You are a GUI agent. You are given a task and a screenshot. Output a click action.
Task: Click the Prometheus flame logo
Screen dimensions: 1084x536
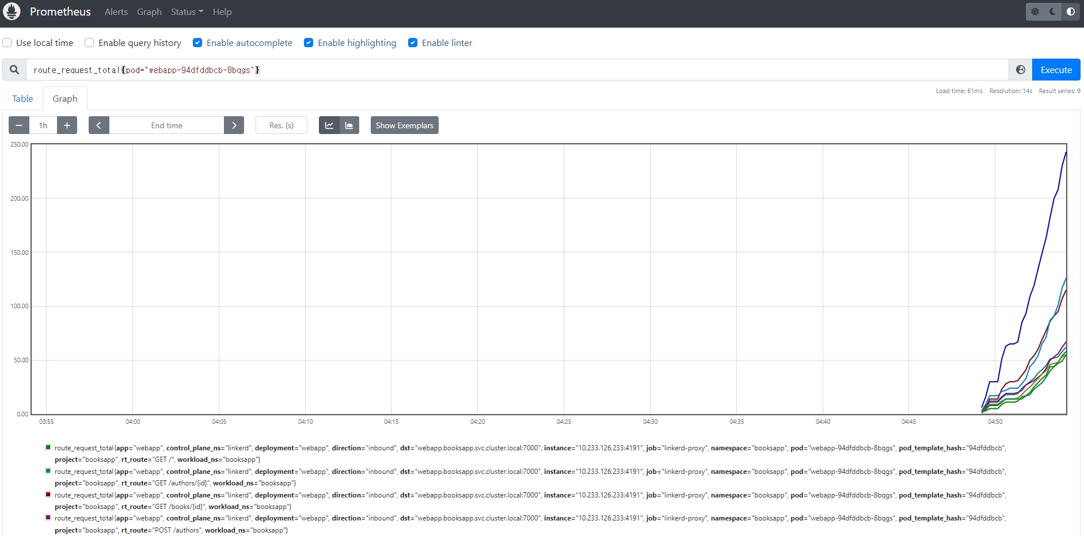pos(12,12)
